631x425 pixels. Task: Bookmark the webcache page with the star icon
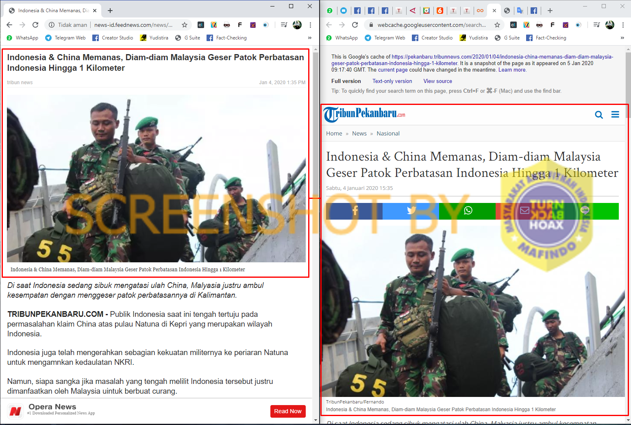coord(497,25)
